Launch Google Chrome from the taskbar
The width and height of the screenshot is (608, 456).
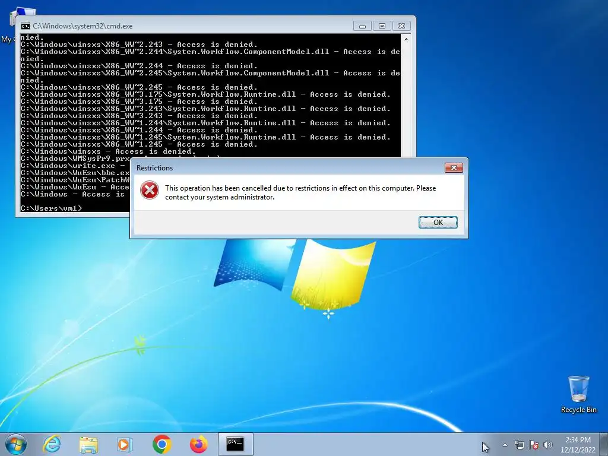[161, 444]
